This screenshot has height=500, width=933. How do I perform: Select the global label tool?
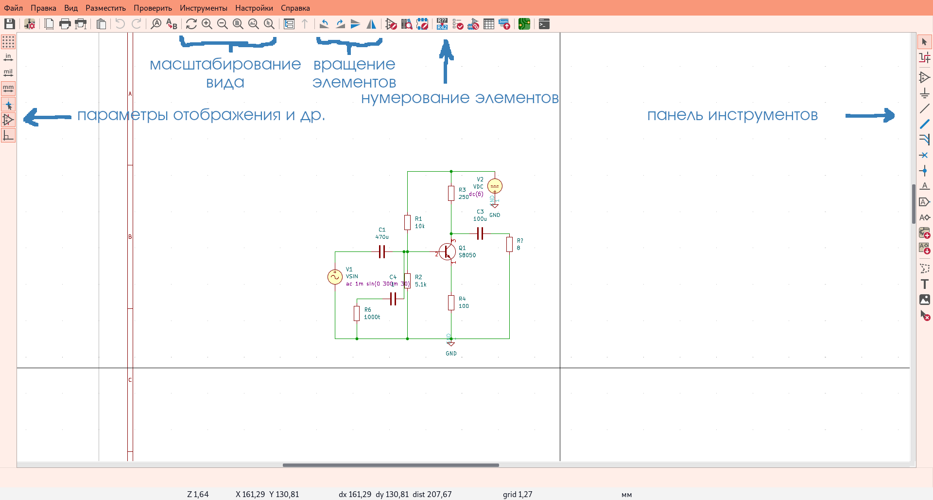925,202
